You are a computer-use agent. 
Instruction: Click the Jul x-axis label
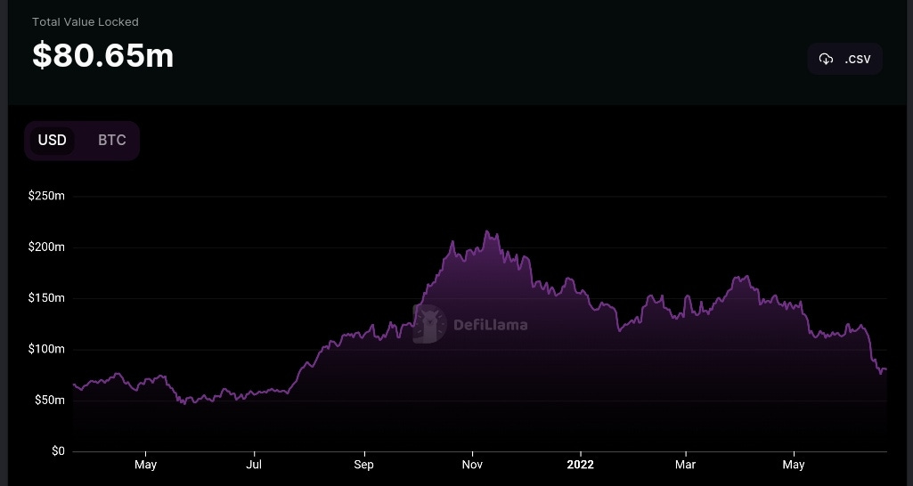tap(254, 465)
